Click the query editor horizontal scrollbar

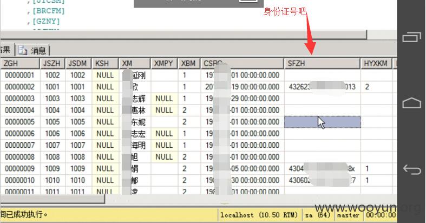183,35
